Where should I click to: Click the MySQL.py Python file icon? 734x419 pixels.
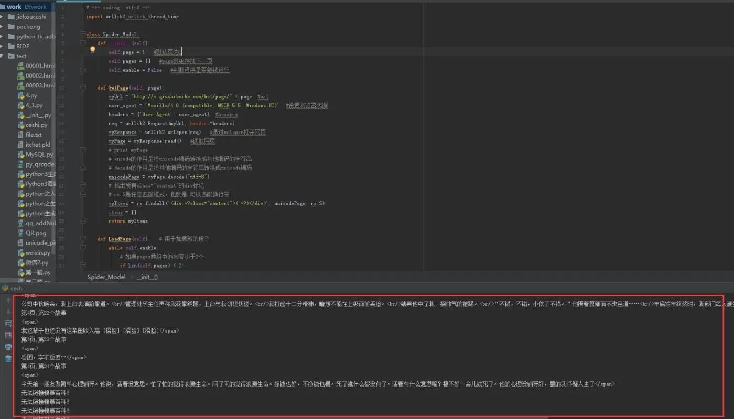20,155
